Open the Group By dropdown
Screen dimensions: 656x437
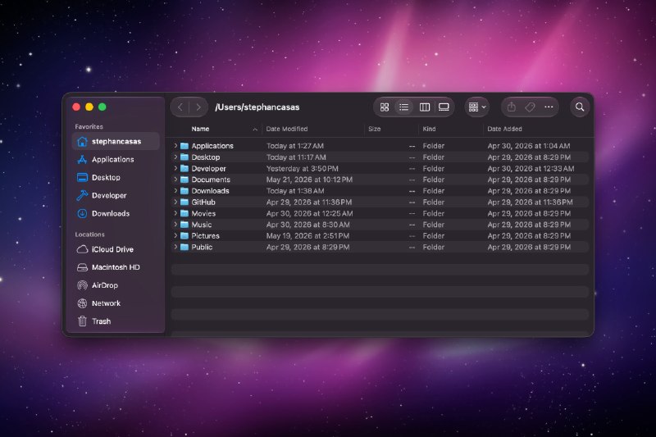tap(477, 107)
